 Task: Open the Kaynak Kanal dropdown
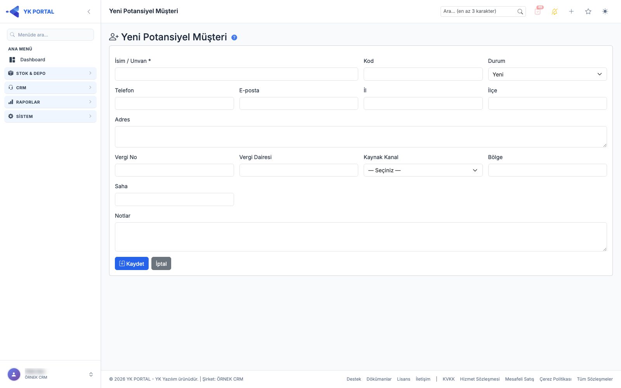pyautogui.click(x=423, y=170)
